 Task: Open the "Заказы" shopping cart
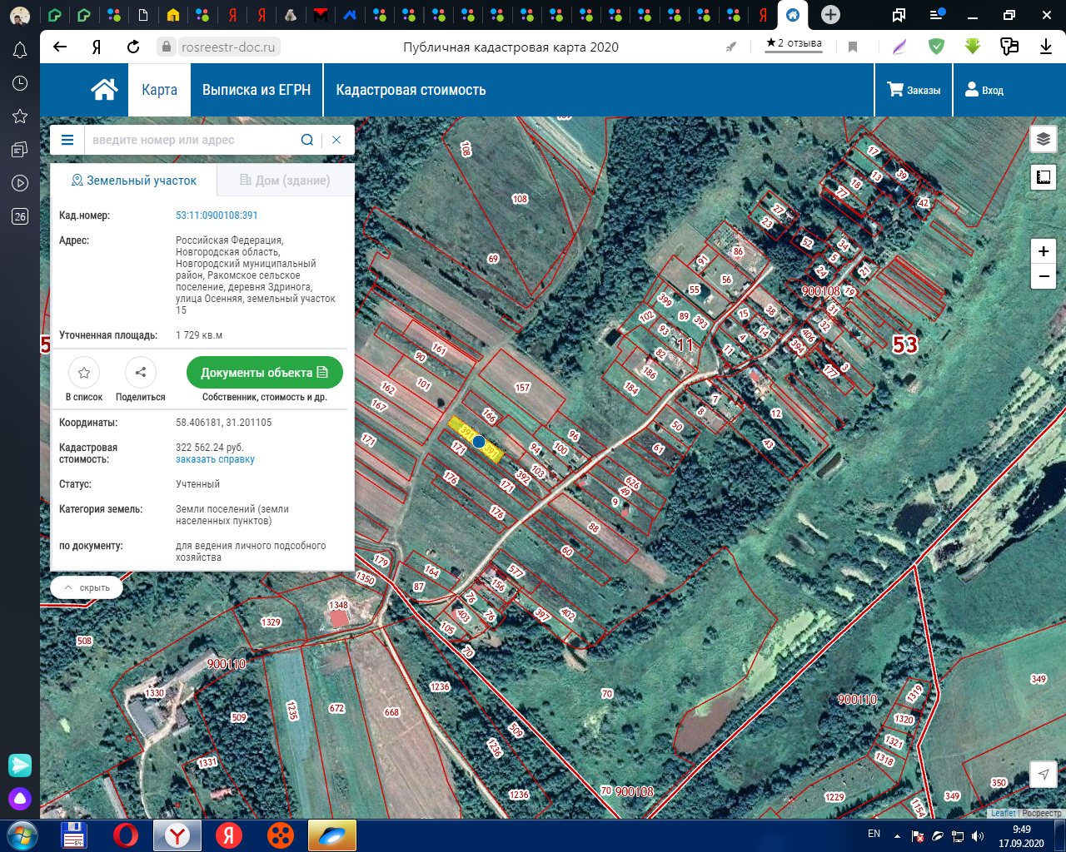click(914, 90)
